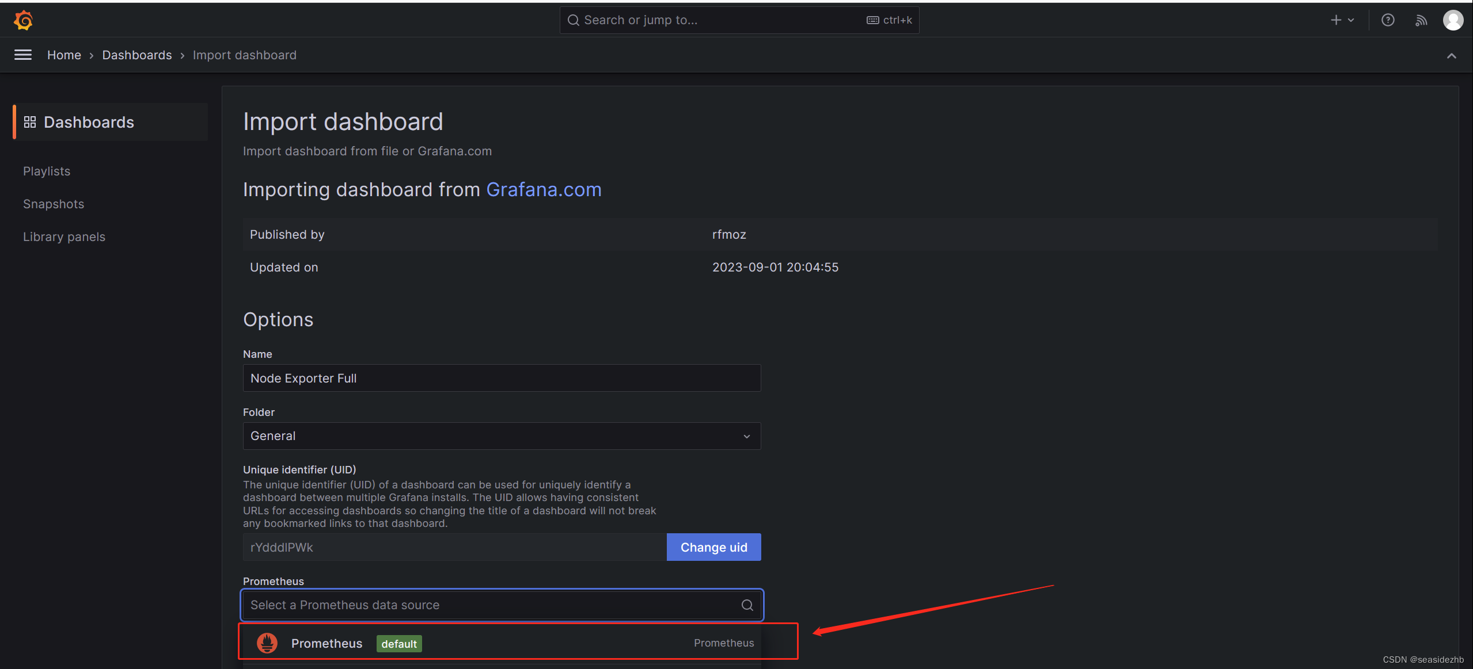Open the plus new-item menu
The width and height of the screenshot is (1473, 669).
tap(1342, 20)
